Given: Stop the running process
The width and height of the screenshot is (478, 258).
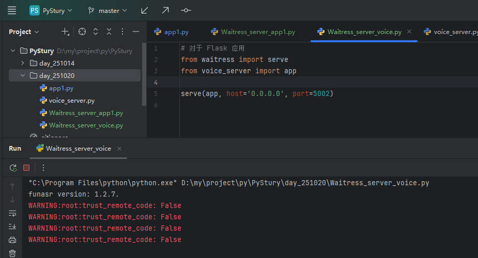Looking at the screenshot, I should (x=26, y=168).
